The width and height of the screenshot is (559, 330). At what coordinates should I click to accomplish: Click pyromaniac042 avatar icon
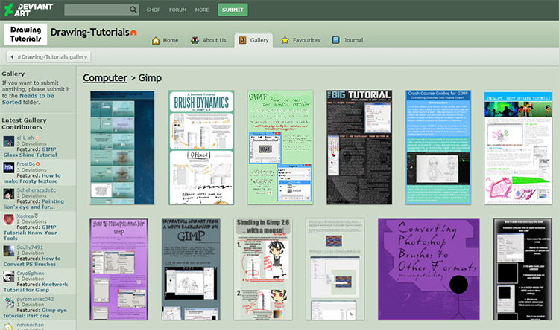point(8,303)
